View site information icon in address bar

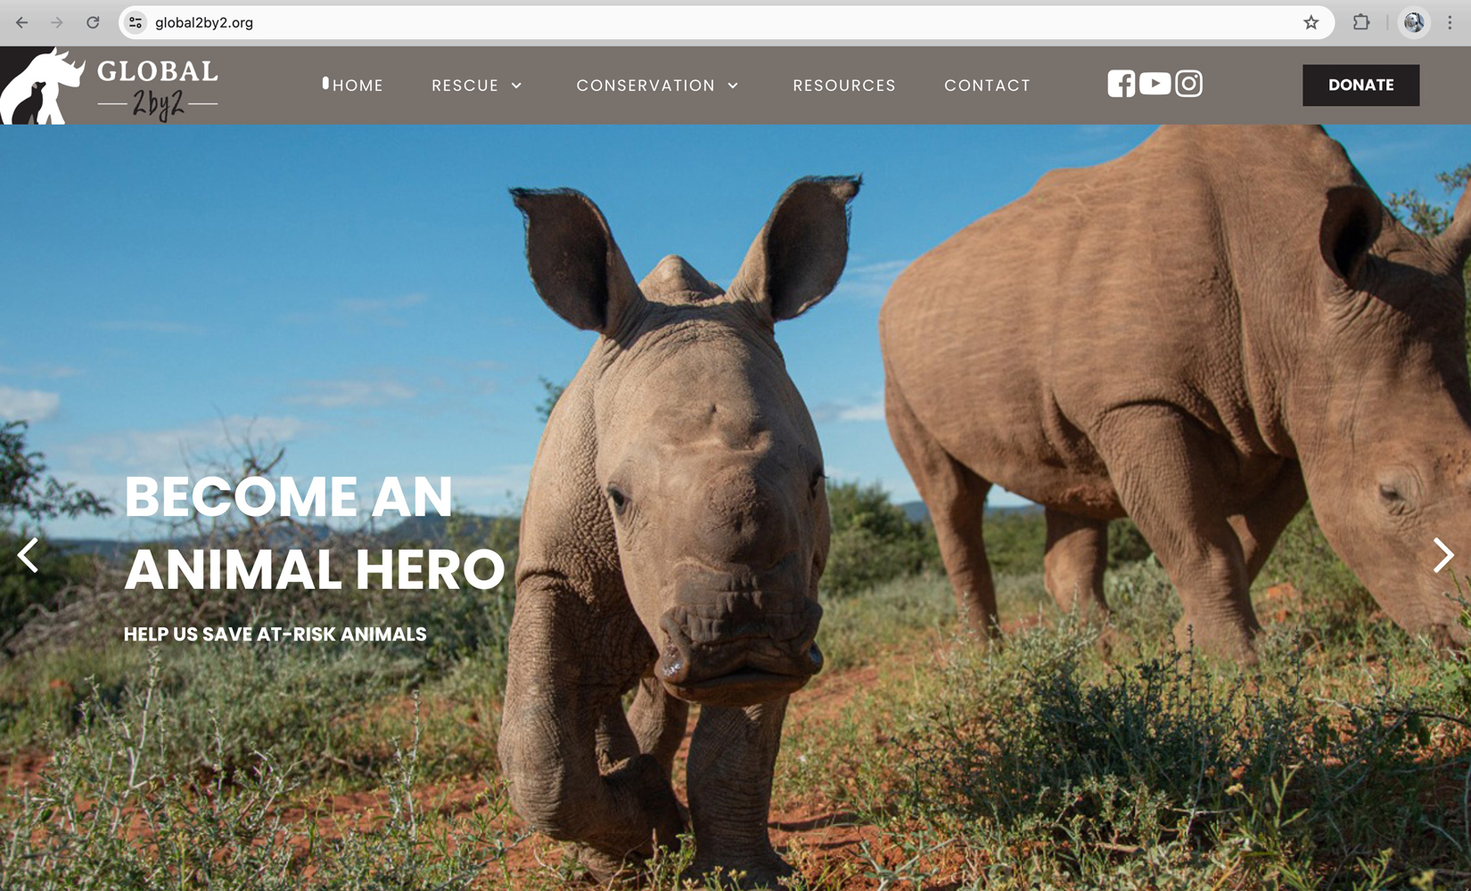pyautogui.click(x=136, y=22)
